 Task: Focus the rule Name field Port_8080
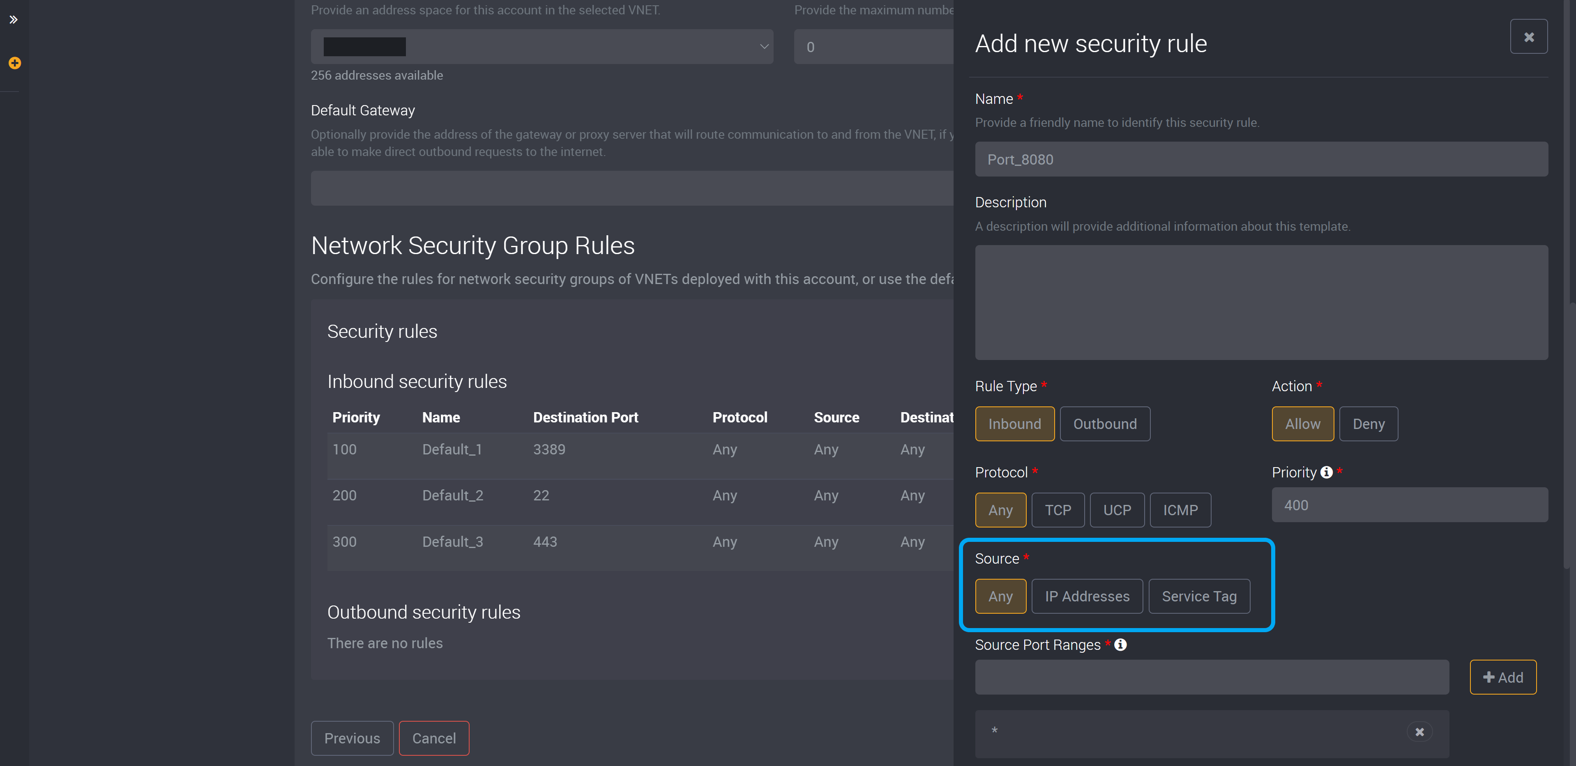1261,159
